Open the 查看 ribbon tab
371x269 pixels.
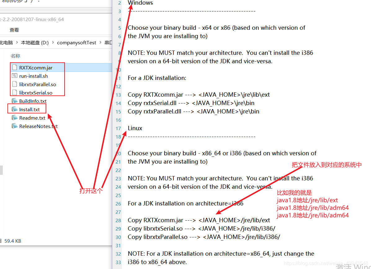(14, 30)
